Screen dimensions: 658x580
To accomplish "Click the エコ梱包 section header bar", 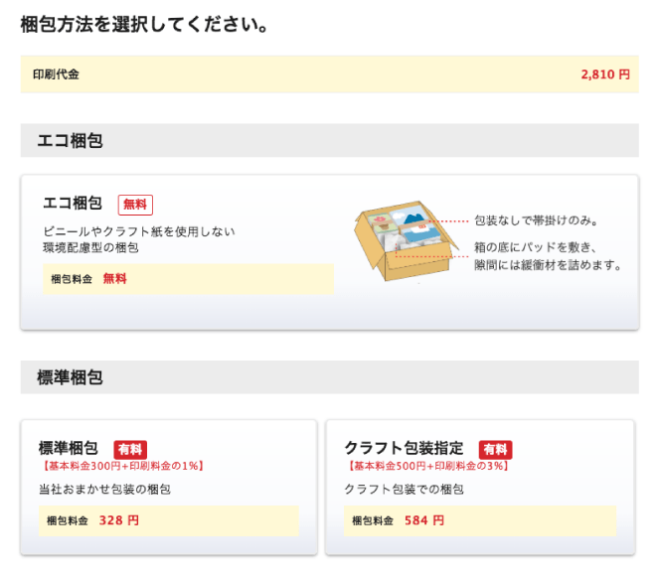I will 329,141.
